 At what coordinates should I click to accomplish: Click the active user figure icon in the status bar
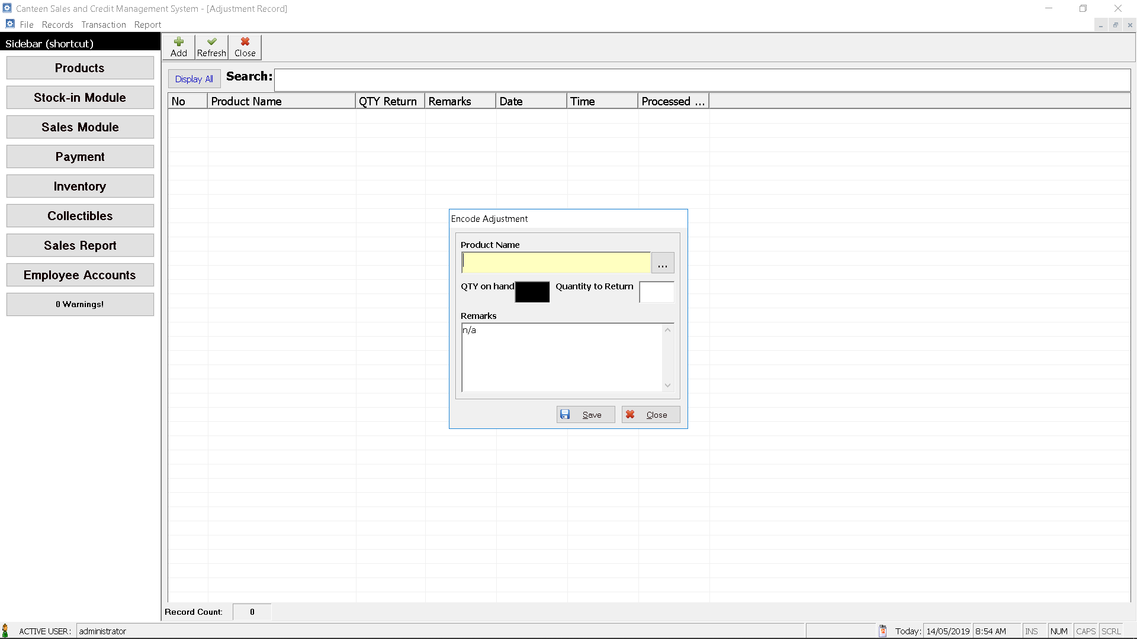(x=5, y=631)
